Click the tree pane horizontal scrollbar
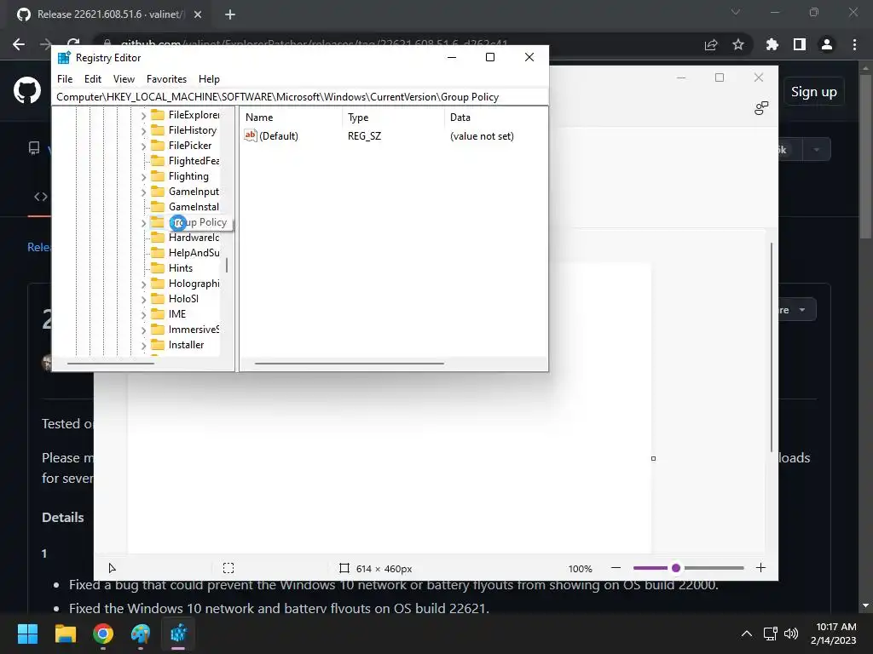 click(111, 364)
